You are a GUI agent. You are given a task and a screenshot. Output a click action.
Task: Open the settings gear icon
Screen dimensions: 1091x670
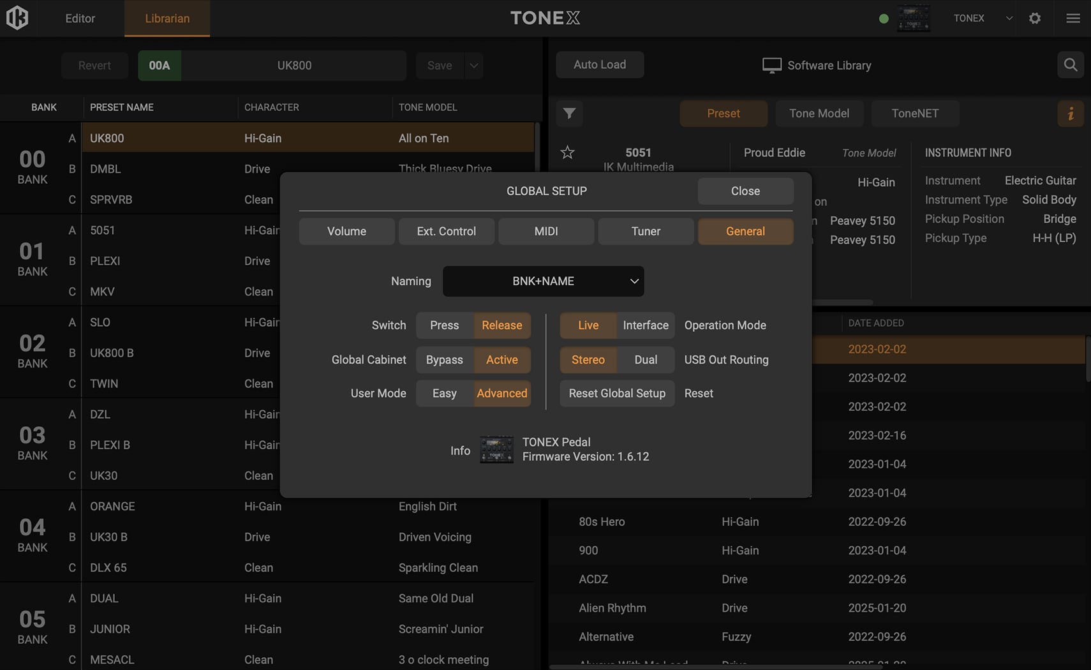pyautogui.click(x=1035, y=19)
